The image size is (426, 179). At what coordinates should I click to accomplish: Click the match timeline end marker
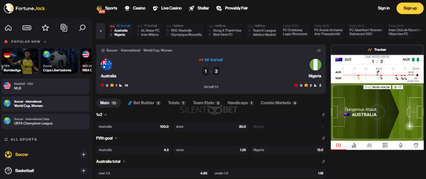pyautogui.click(x=417, y=75)
